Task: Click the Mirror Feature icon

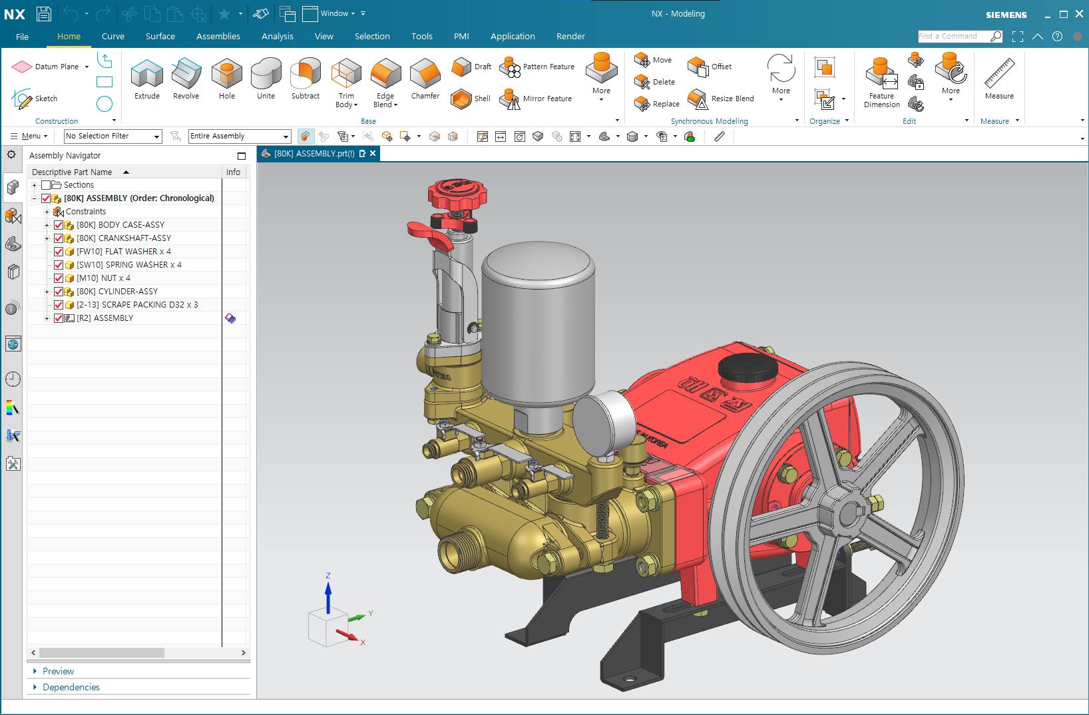Action: (511, 99)
